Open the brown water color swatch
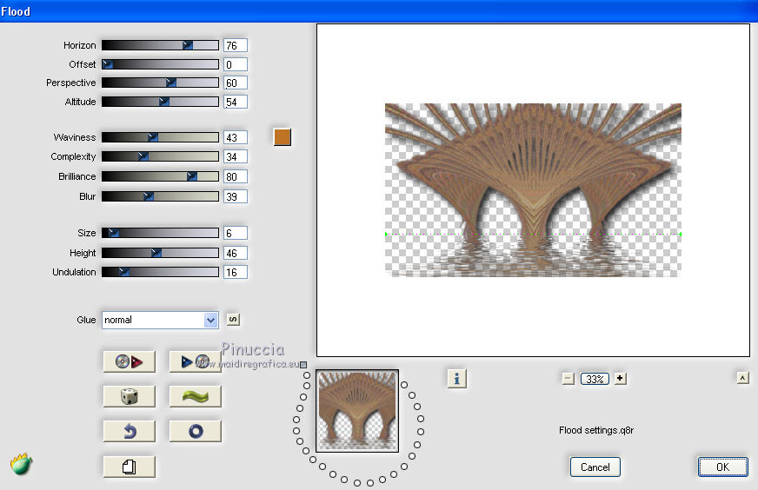 [282, 137]
